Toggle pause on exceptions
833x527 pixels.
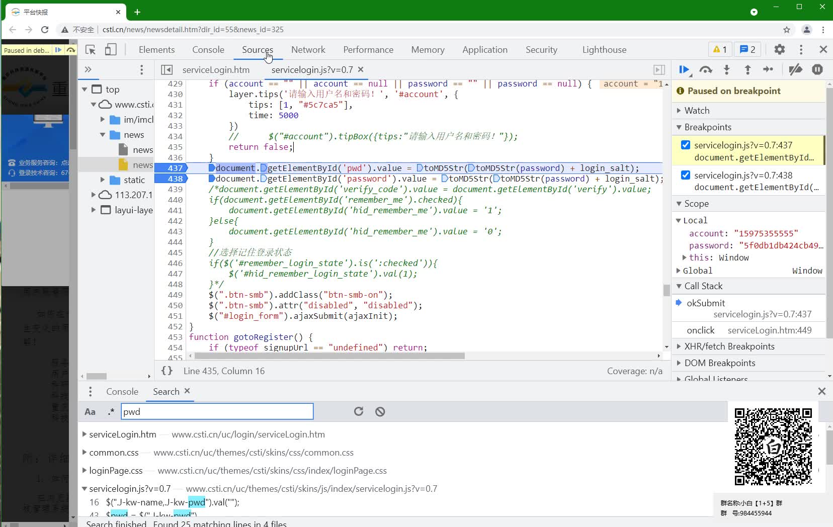coord(817,70)
